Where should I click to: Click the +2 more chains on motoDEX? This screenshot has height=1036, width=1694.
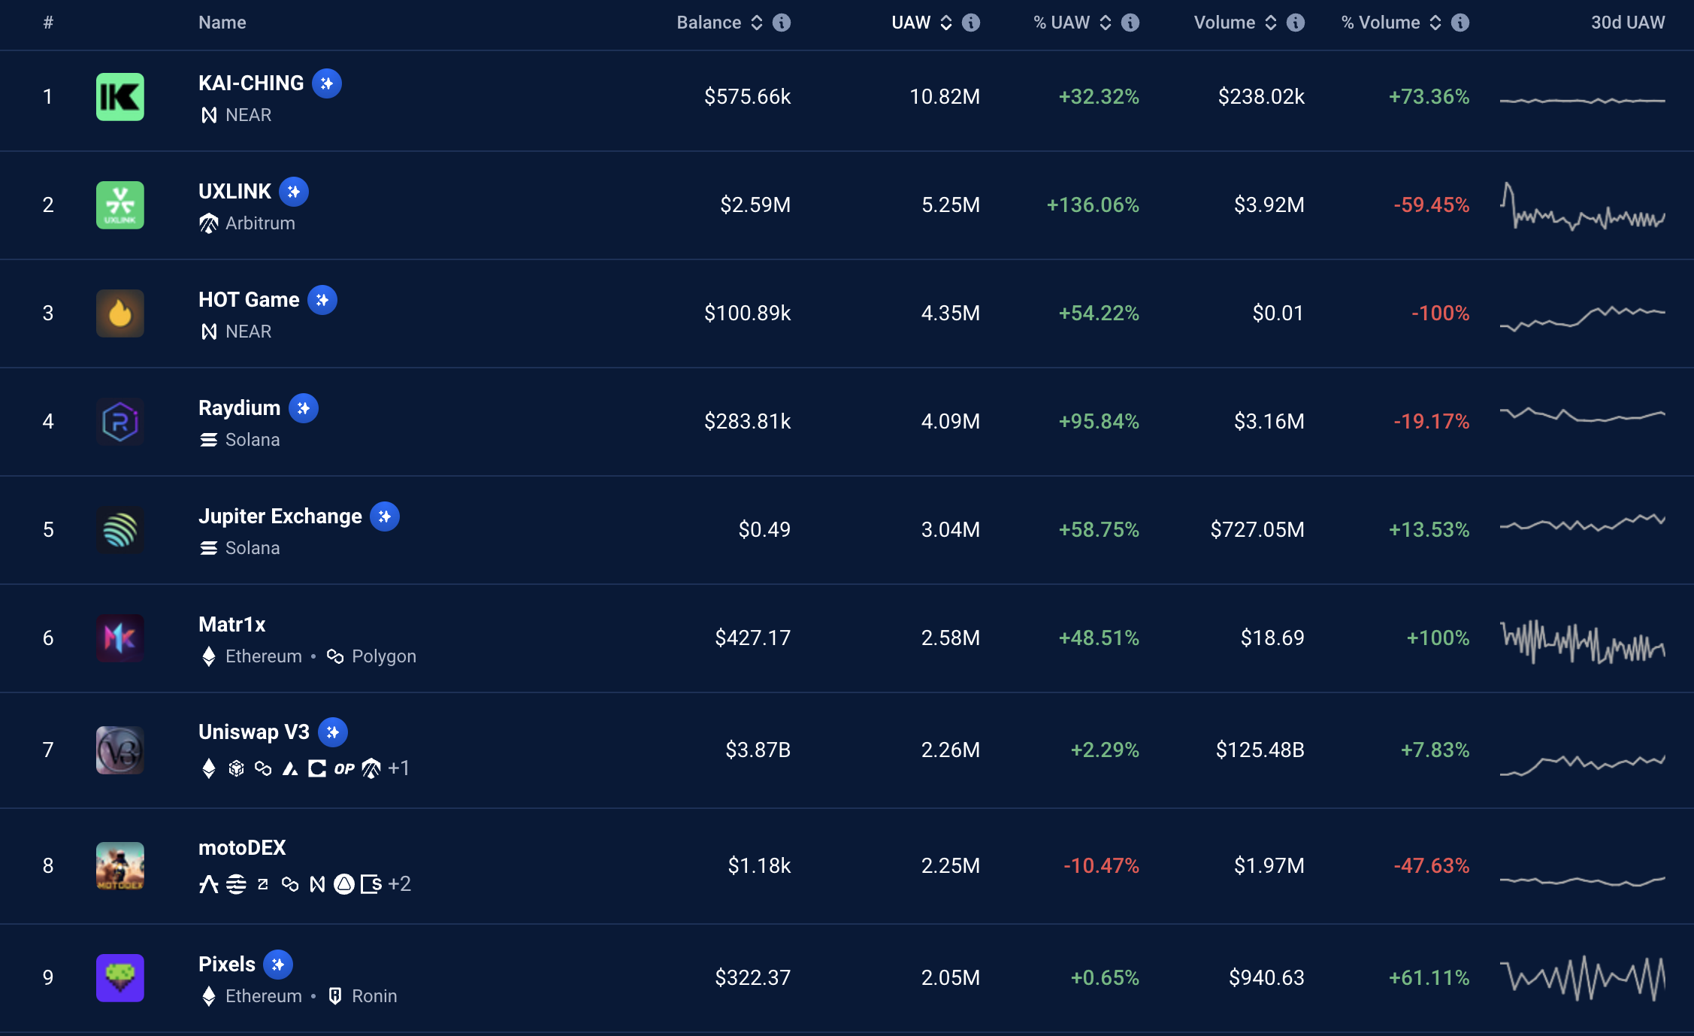(399, 884)
